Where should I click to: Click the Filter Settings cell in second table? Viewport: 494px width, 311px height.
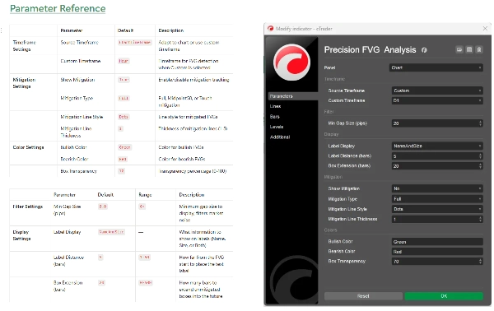click(28, 207)
